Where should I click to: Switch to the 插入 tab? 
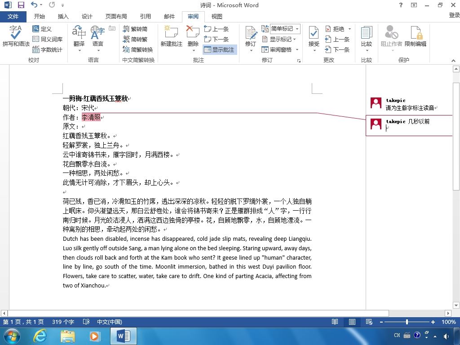pos(63,17)
